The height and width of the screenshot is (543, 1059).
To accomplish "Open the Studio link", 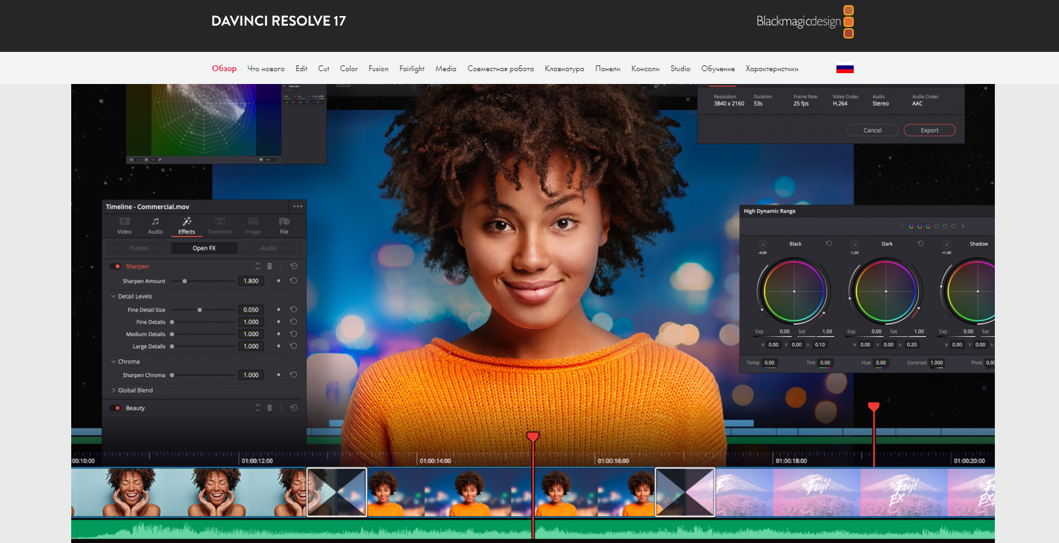I will (x=681, y=69).
